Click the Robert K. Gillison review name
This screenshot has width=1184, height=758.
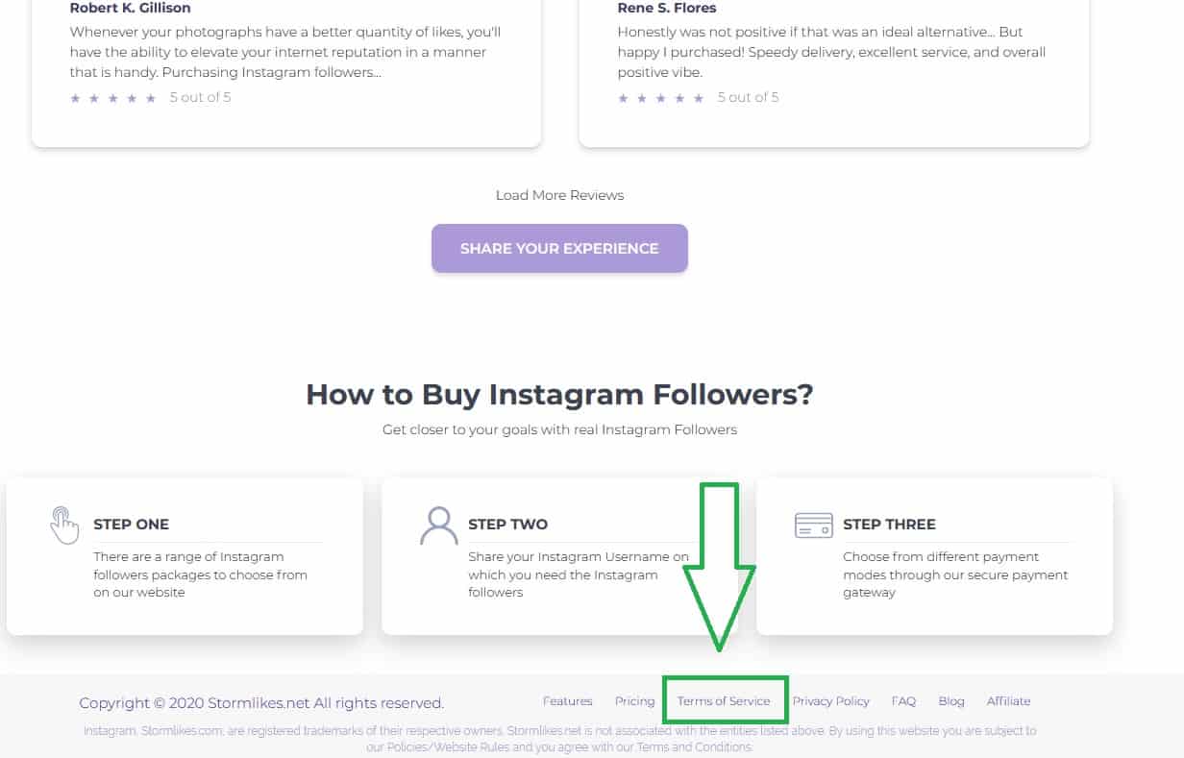[131, 8]
